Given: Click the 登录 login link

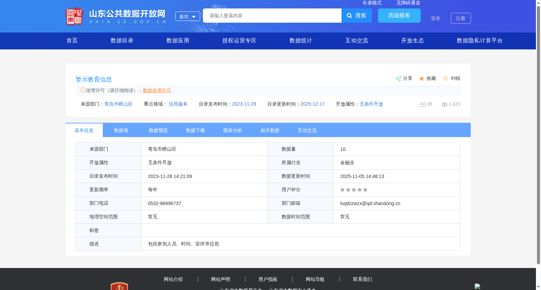Looking at the screenshot, I should click(436, 18).
